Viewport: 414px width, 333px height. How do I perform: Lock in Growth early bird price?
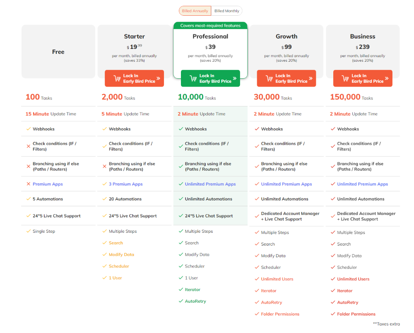point(286,78)
